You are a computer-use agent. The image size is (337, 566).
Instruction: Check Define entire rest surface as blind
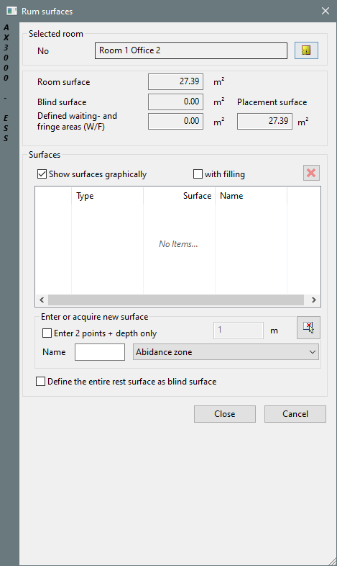(x=41, y=382)
